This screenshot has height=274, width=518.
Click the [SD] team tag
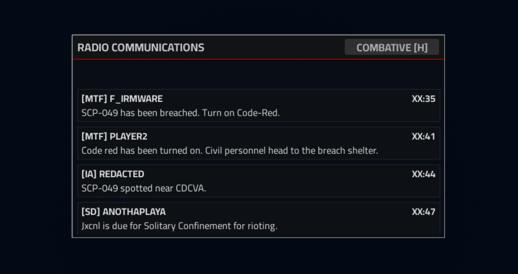pos(91,212)
